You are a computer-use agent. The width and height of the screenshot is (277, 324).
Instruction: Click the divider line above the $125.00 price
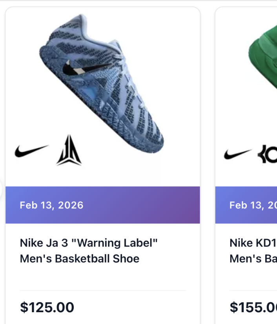click(x=103, y=291)
